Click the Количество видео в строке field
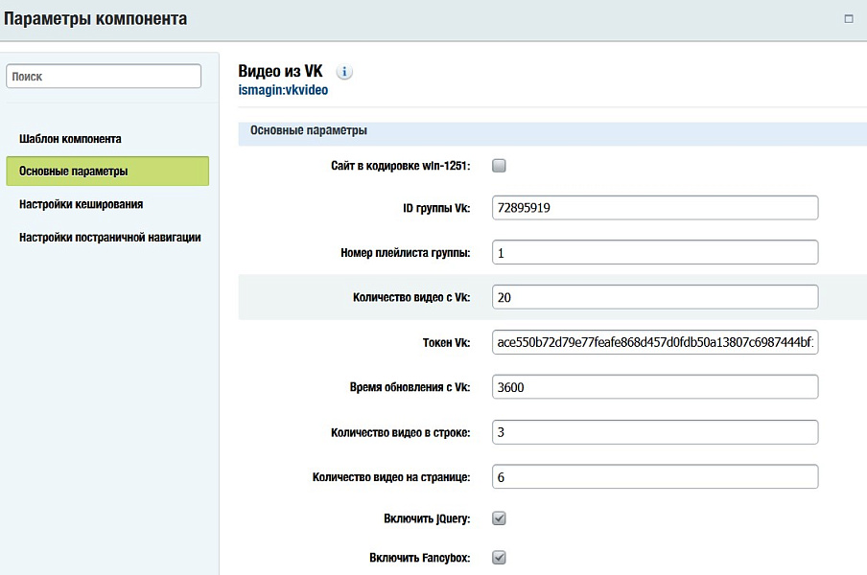Image resolution: width=867 pixels, height=575 pixels. point(654,432)
